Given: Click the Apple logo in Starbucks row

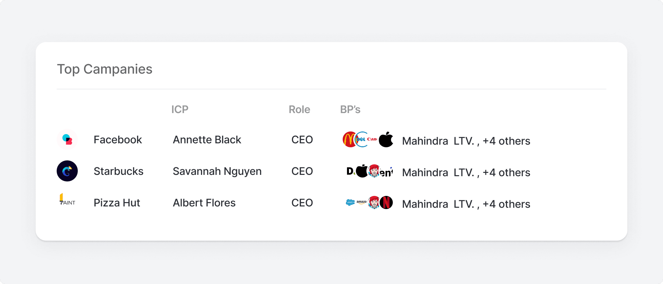Looking at the screenshot, I should (362, 171).
